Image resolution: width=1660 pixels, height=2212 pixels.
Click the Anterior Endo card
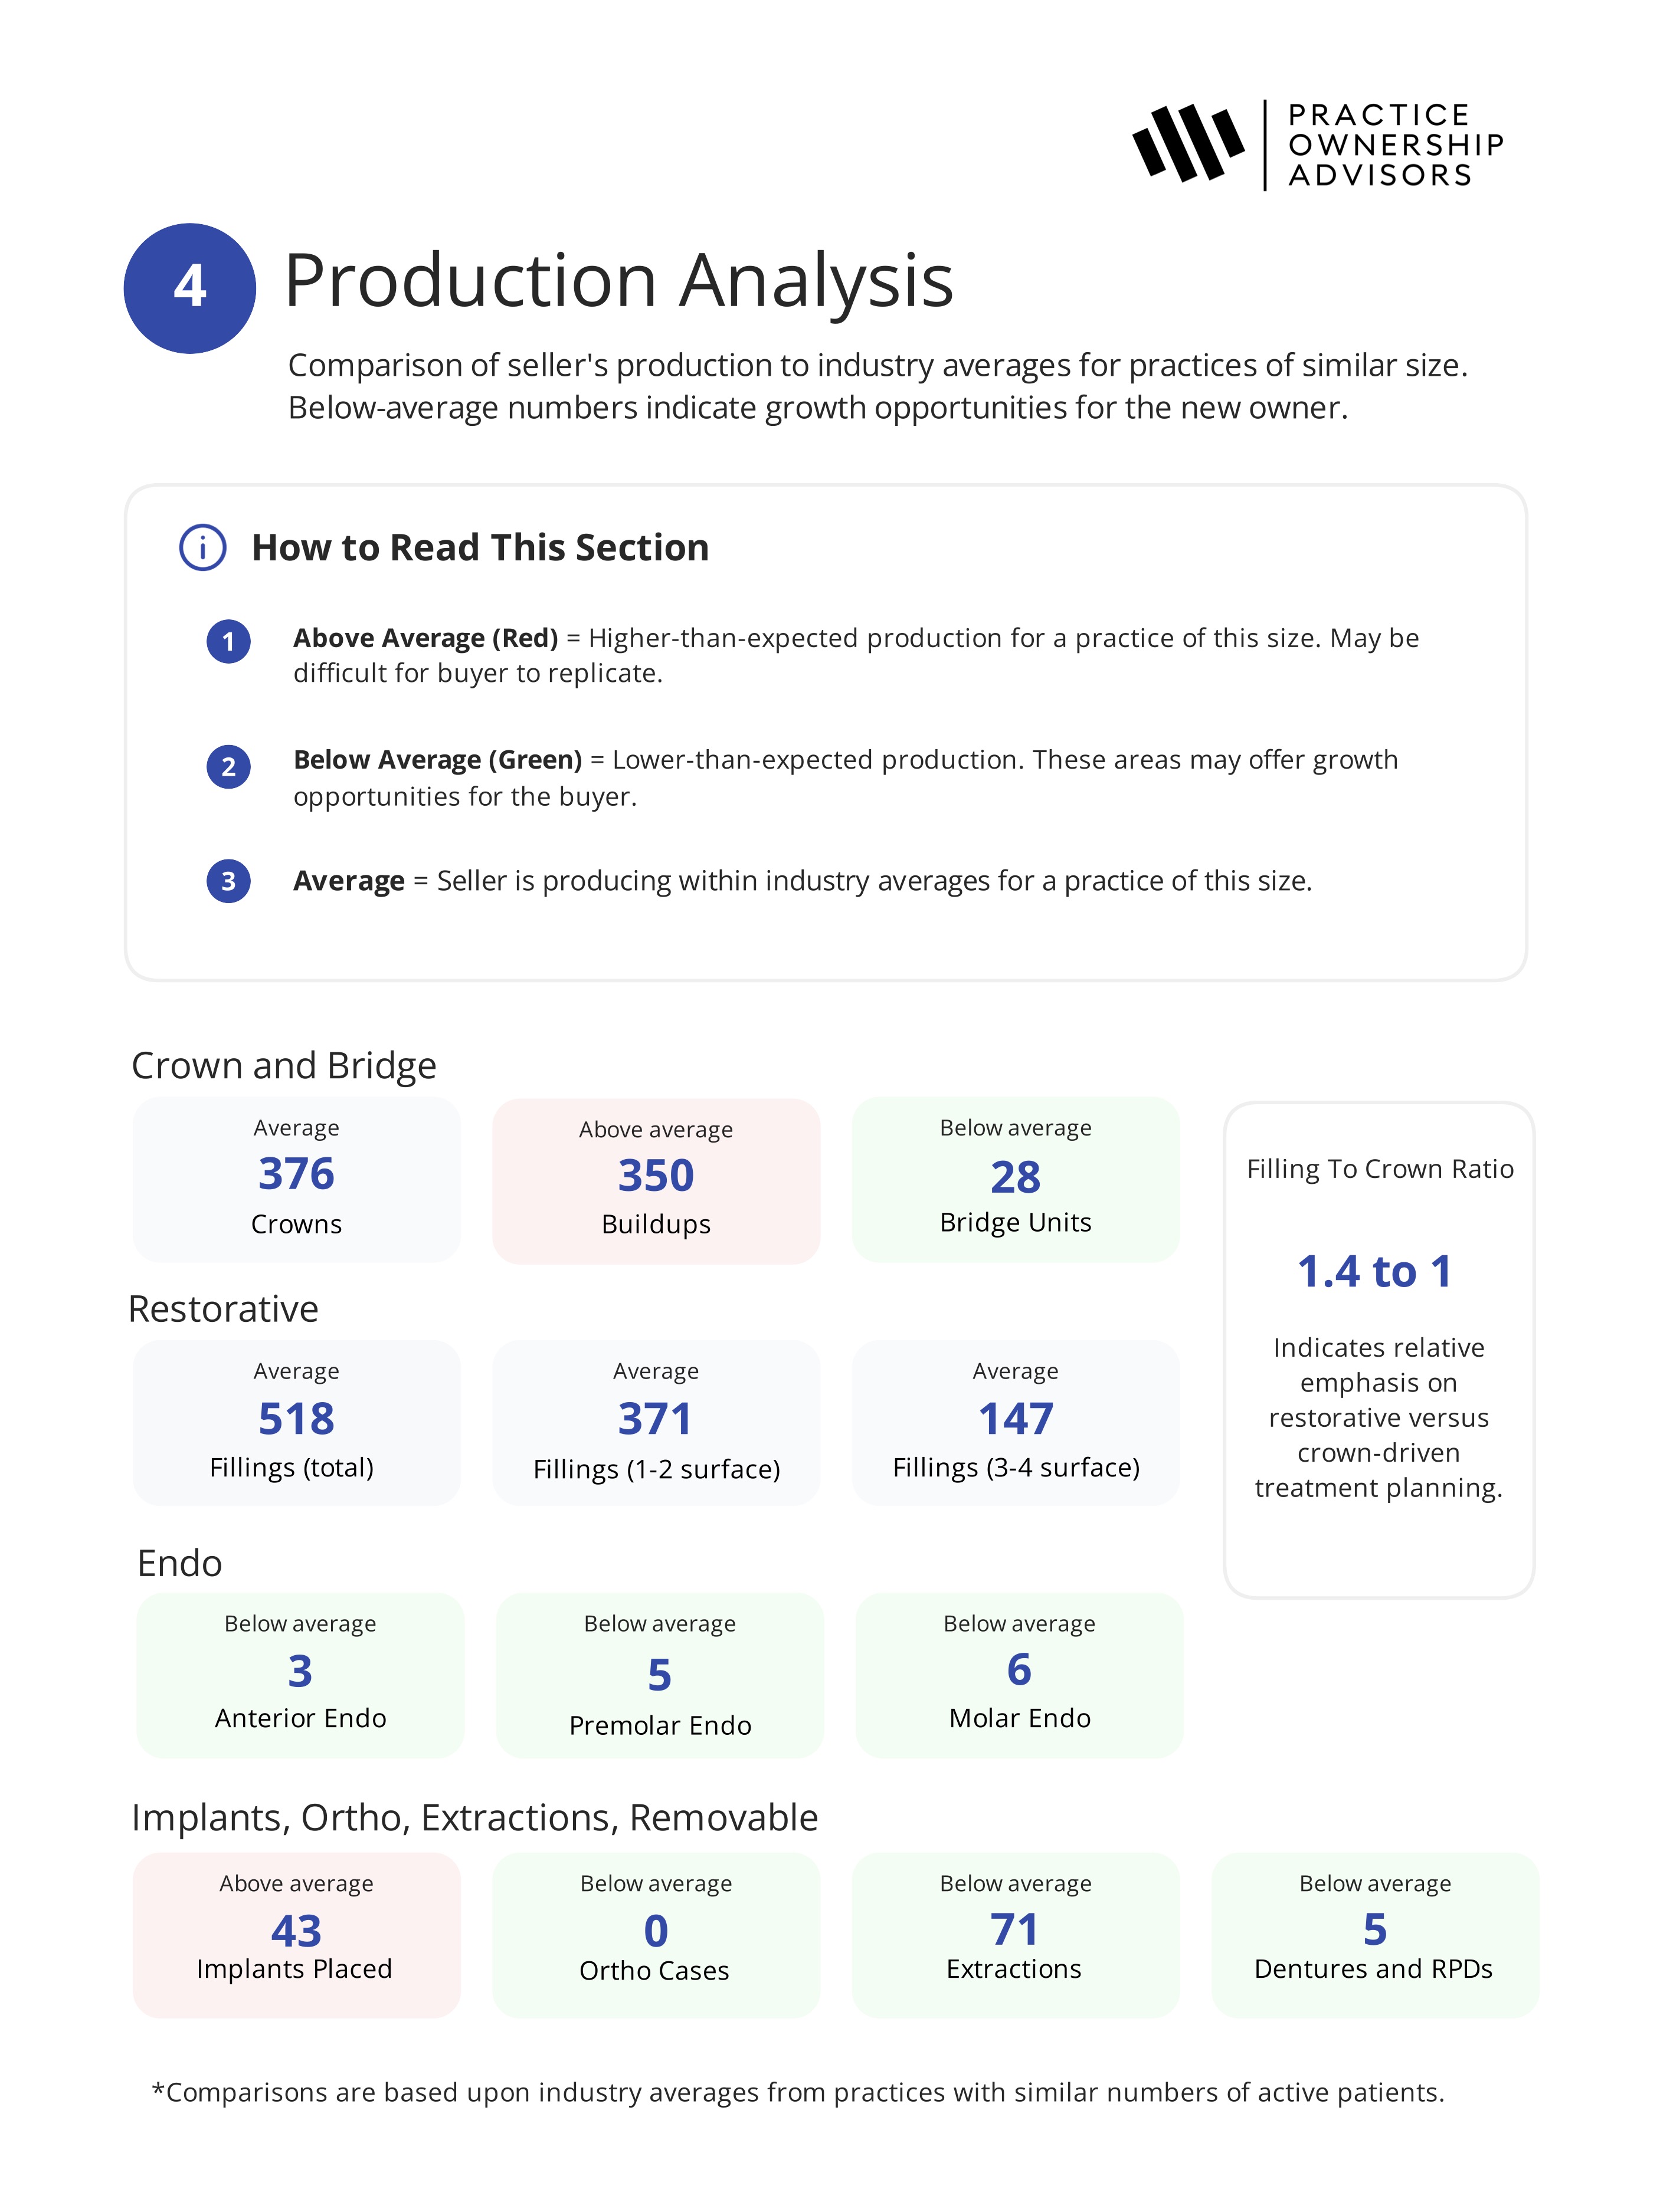300,1675
